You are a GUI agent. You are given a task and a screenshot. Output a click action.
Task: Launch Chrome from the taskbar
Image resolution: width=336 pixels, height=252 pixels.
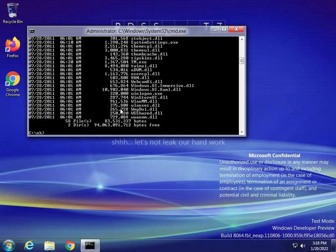pyautogui.click(x=70, y=245)
